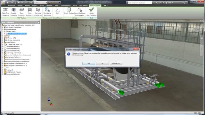
Task: Switch to the Inspect ribbon tab
Action: (x=35, y=5)
